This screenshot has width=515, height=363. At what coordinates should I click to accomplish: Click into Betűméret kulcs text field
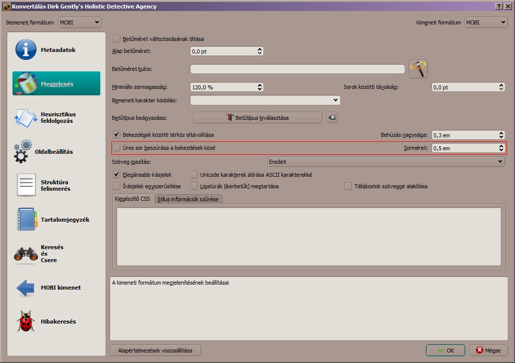pyautogui.click(x=297, y=69)
